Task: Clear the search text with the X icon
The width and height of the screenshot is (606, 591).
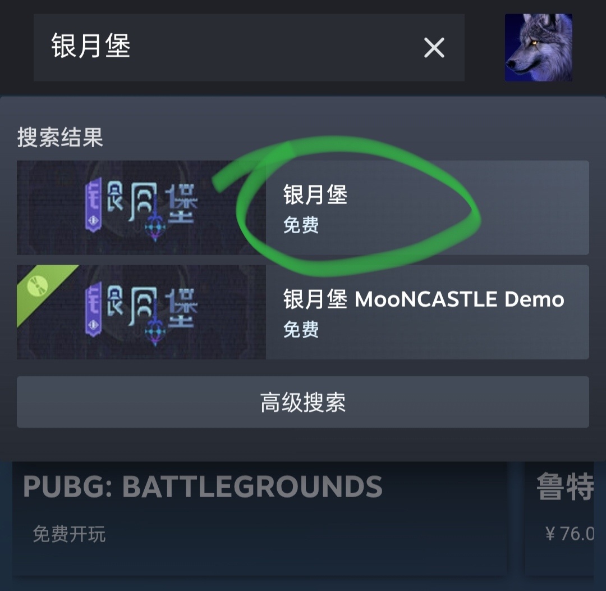Action: pyautogui.click(x=434, y=48)
